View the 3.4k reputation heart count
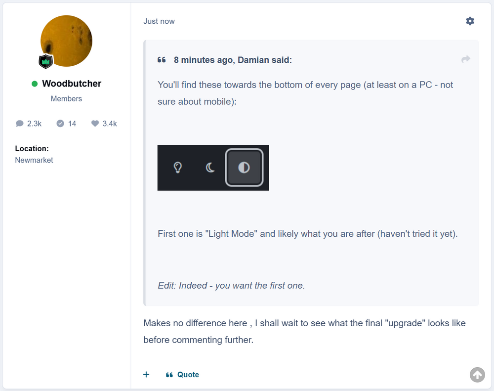 (104, 124)
